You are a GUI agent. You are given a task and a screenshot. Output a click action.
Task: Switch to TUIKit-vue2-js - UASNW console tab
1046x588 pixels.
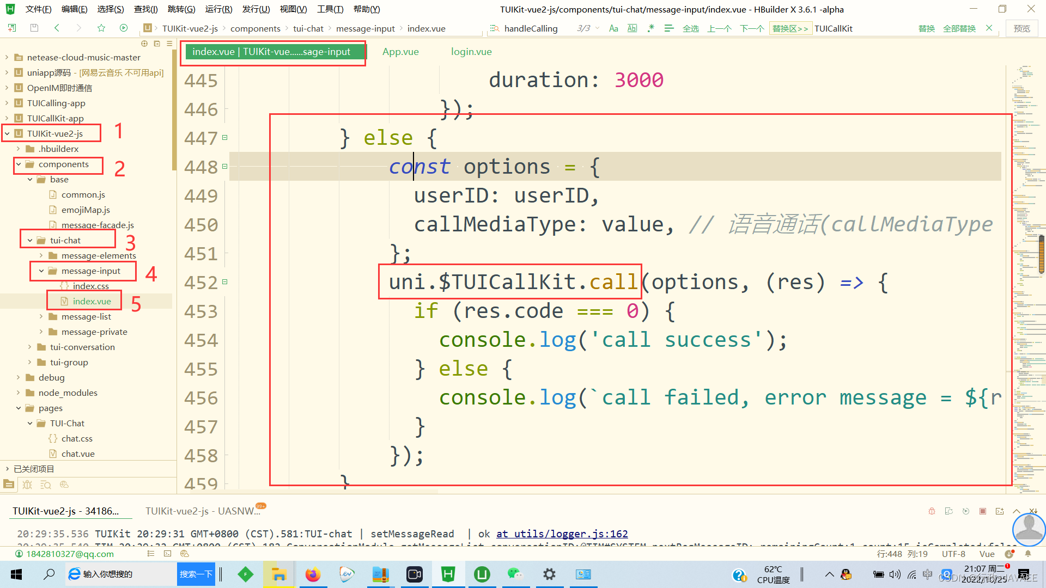203,511
